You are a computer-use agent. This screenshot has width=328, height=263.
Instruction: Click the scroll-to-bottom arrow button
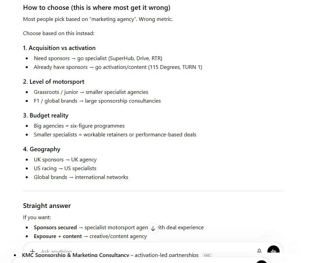point(153,229)
